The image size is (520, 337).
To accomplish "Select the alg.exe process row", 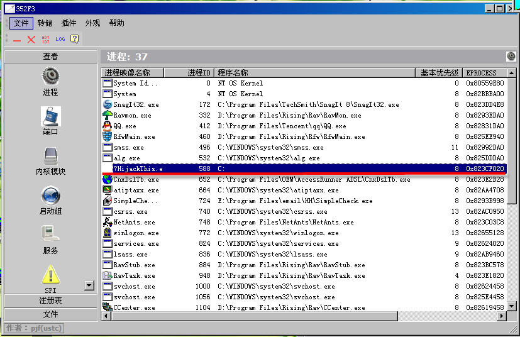I will coord(304,158).
